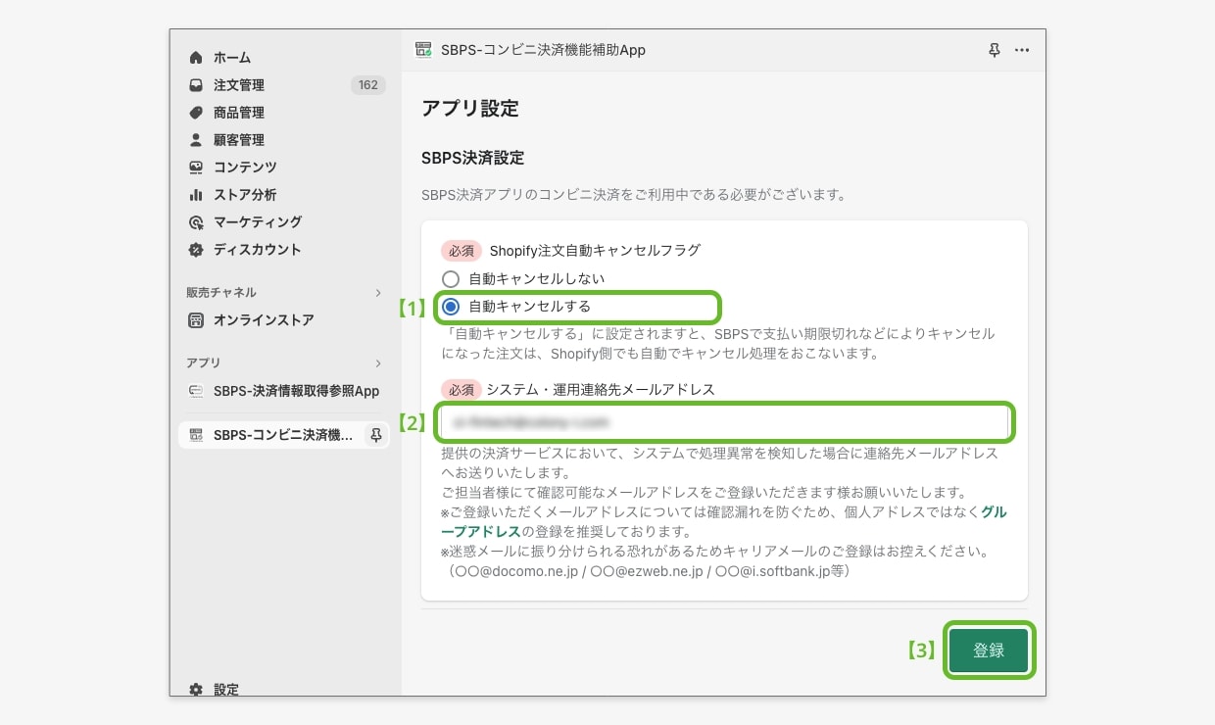
Task: Click the ストア分析 bar chart icon
Action: click(196, 195)
